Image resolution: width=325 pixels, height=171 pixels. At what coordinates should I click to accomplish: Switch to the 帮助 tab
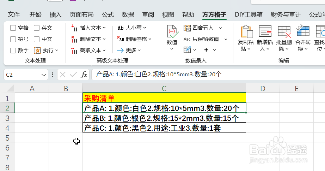pyautogui.click(x=188, y=14)
